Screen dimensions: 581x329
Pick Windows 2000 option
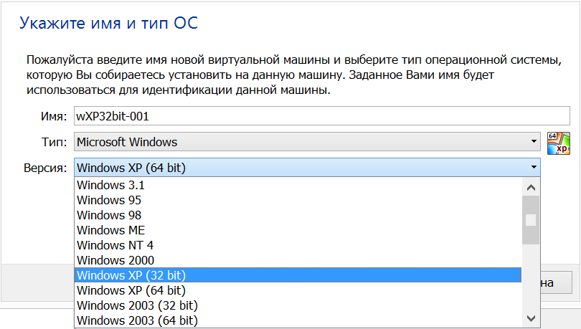298,260
